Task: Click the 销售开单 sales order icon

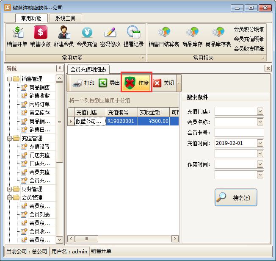Action: (x=17, y=36)
